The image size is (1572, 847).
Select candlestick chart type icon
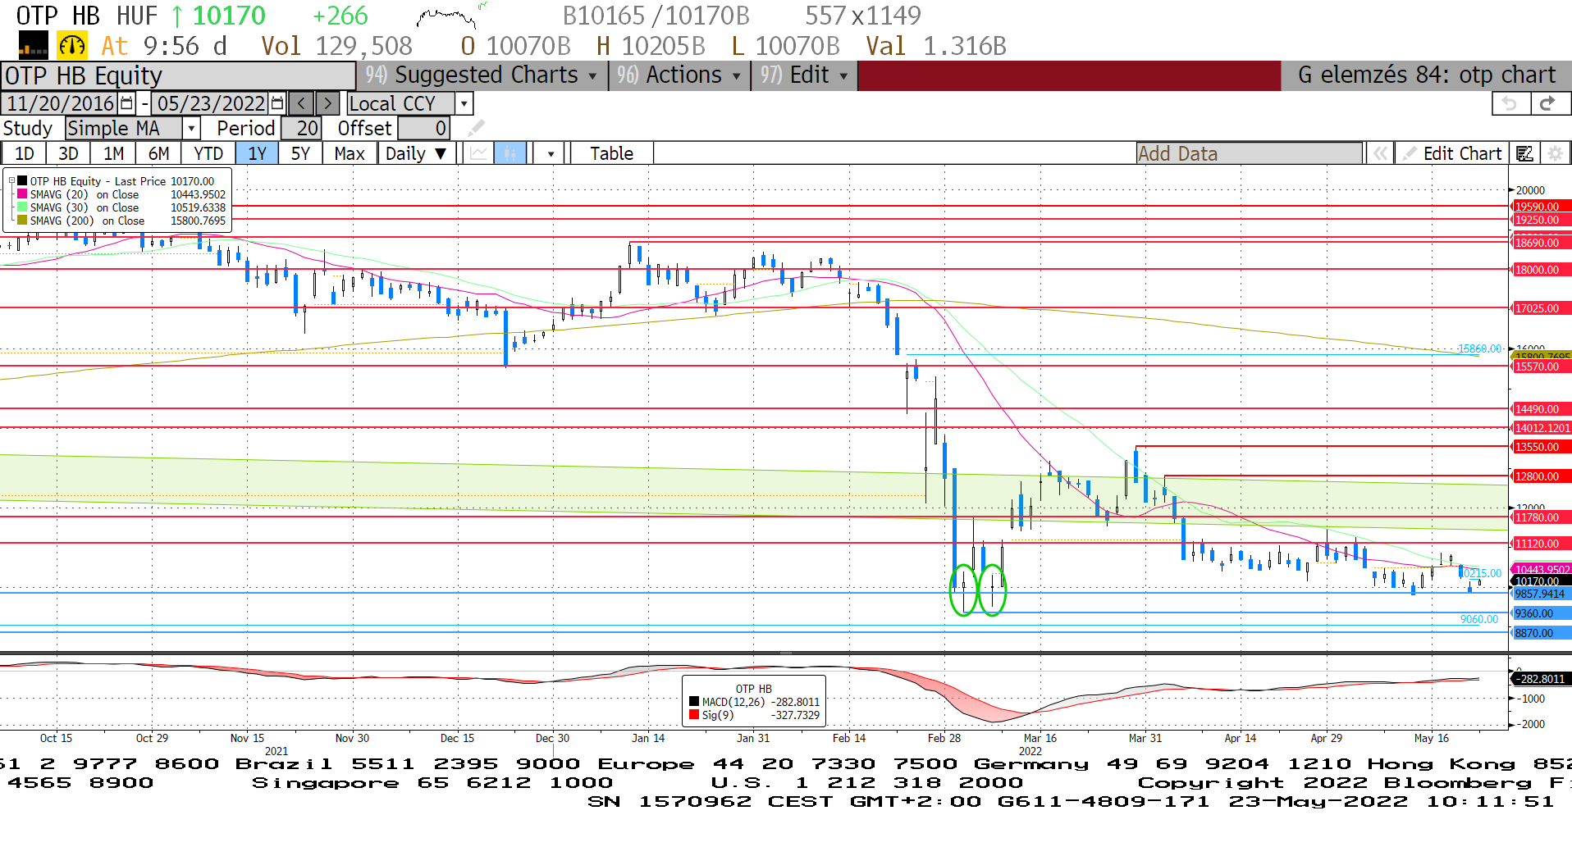pos(510,153)
